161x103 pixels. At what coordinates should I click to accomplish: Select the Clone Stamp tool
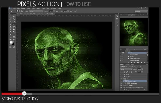10,27
